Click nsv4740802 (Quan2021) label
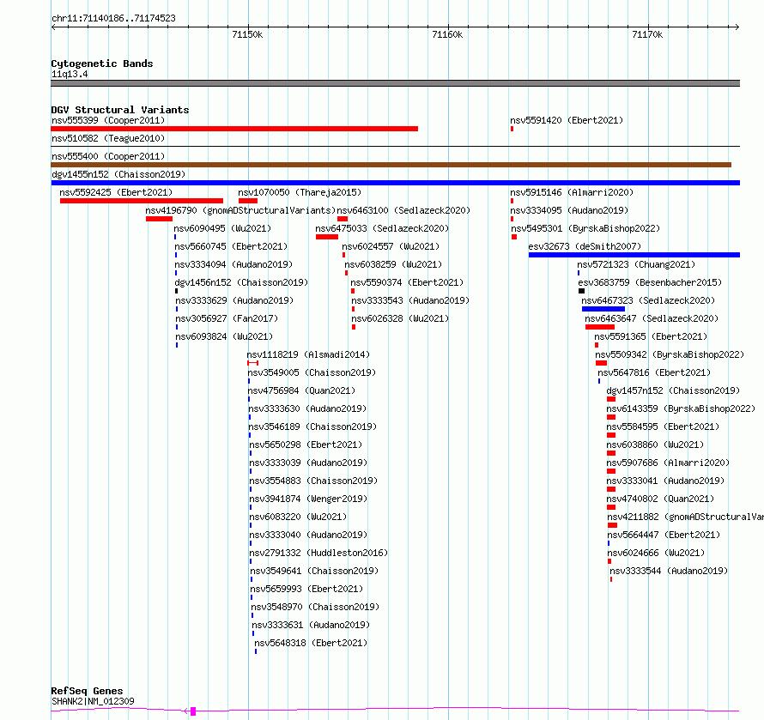 coord(660,499)
